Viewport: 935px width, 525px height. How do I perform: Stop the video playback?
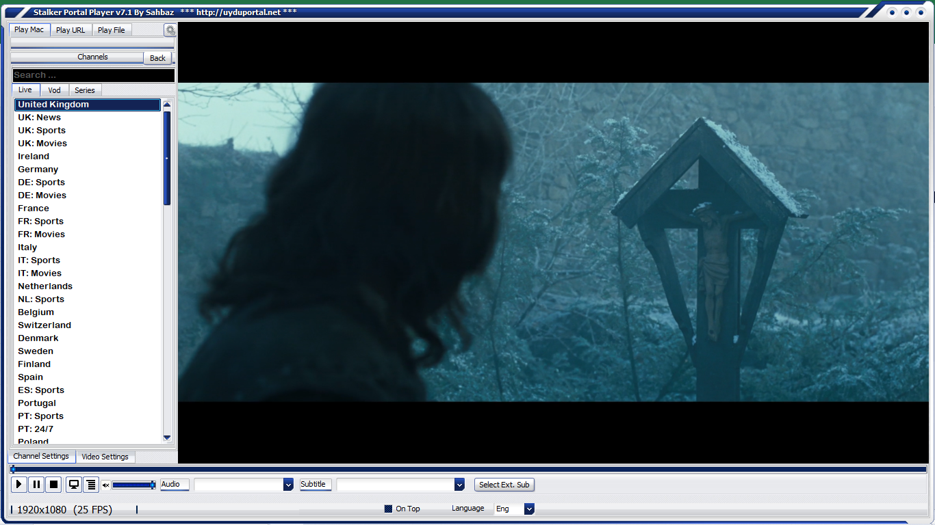[x=53, y=485]
